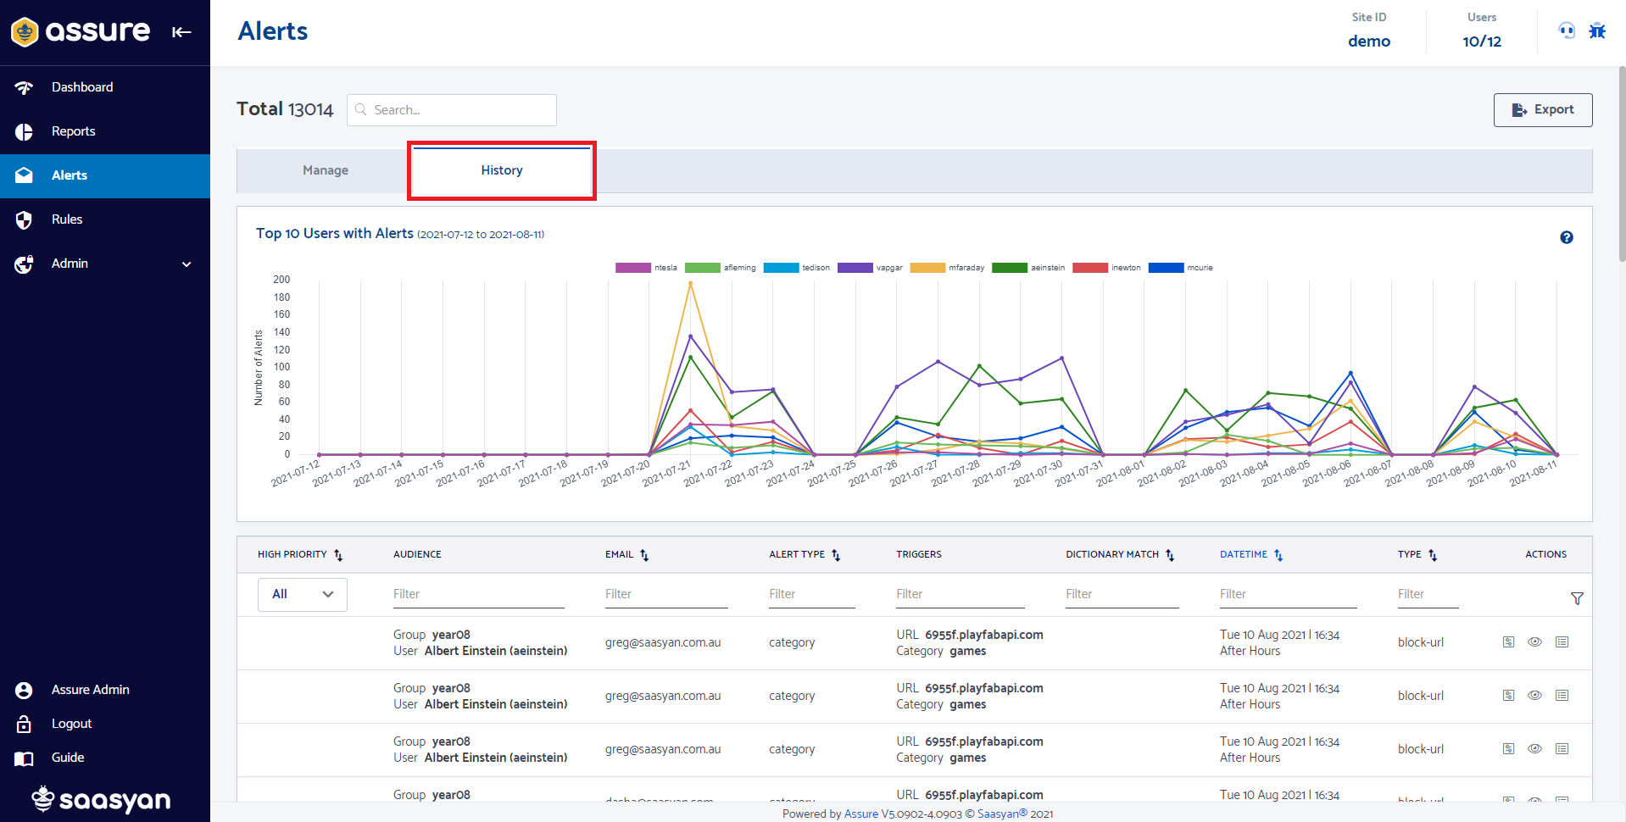Sort by Datetime column arrows
The image size is (1626, 822).
coord(1278,555)
